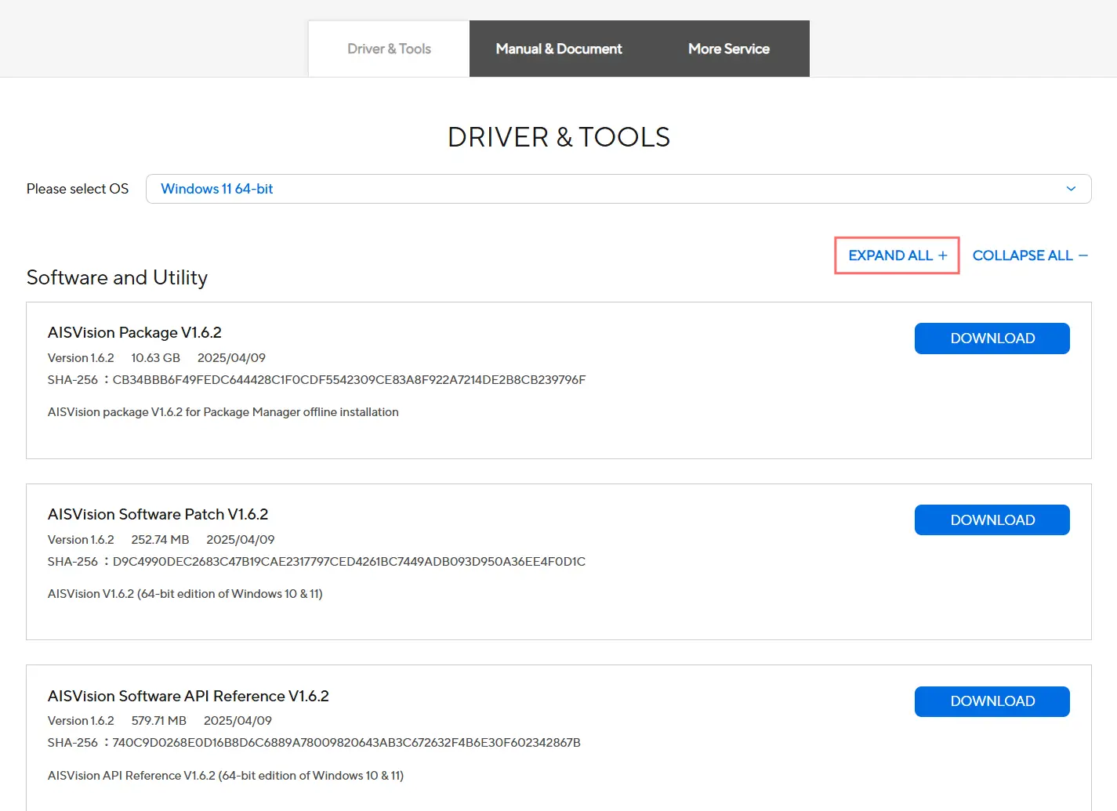
Task: Click the SHA-256 hash starting CB34BBB6
Action: [349, 380]
